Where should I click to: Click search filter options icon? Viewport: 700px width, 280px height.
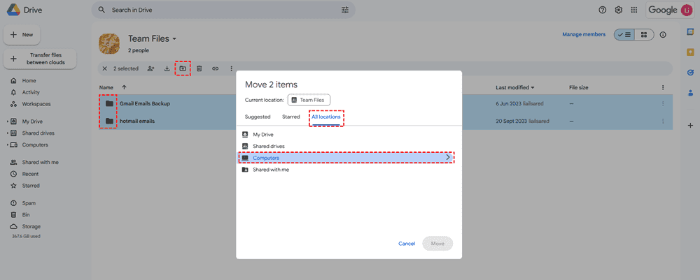coord(344,10)
